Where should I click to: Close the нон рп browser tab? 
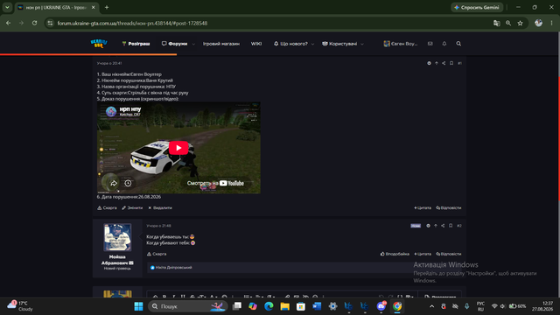(94, 7)
